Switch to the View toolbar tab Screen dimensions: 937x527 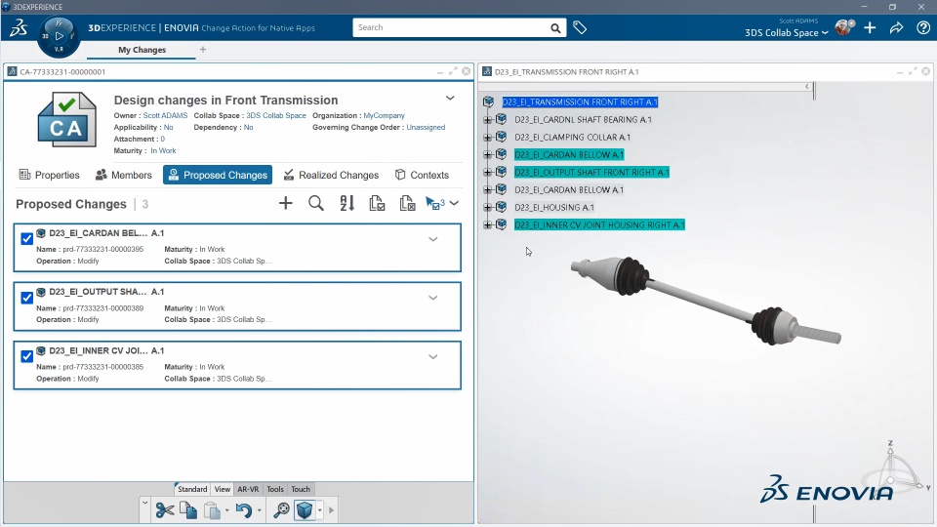tap(223, 489)
